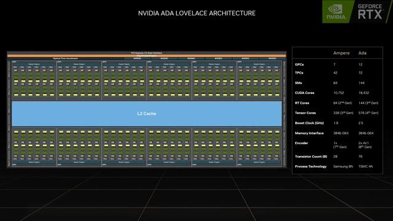Click 384b G6X in the Ampere column
The image size is (393, 221).
pos(341,133)
